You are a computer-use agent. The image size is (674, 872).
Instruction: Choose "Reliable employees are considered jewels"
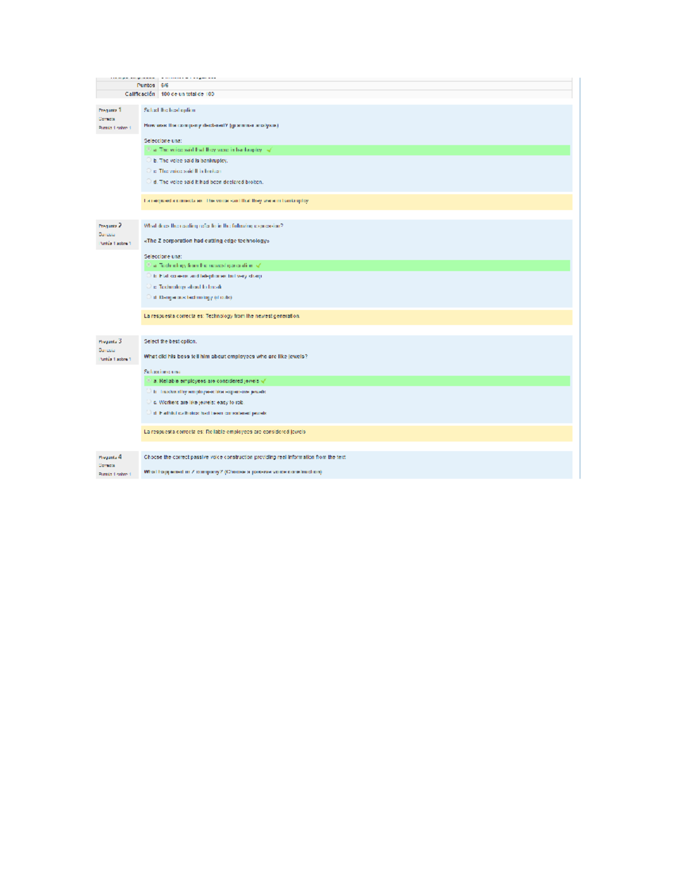point(149,382)
